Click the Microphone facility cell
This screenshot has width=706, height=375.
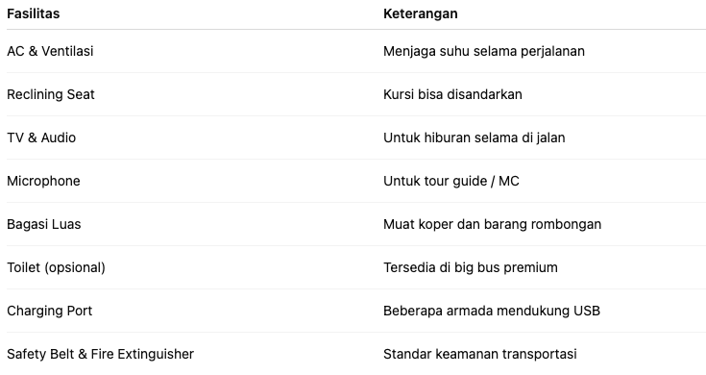click(43, 181)
